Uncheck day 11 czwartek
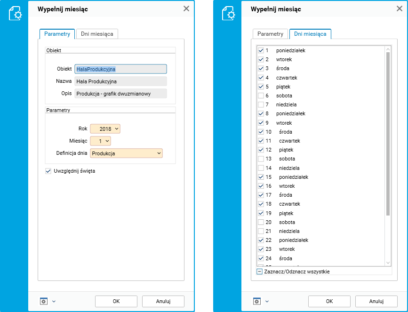The image size is (408, 312). pos(261,141)
